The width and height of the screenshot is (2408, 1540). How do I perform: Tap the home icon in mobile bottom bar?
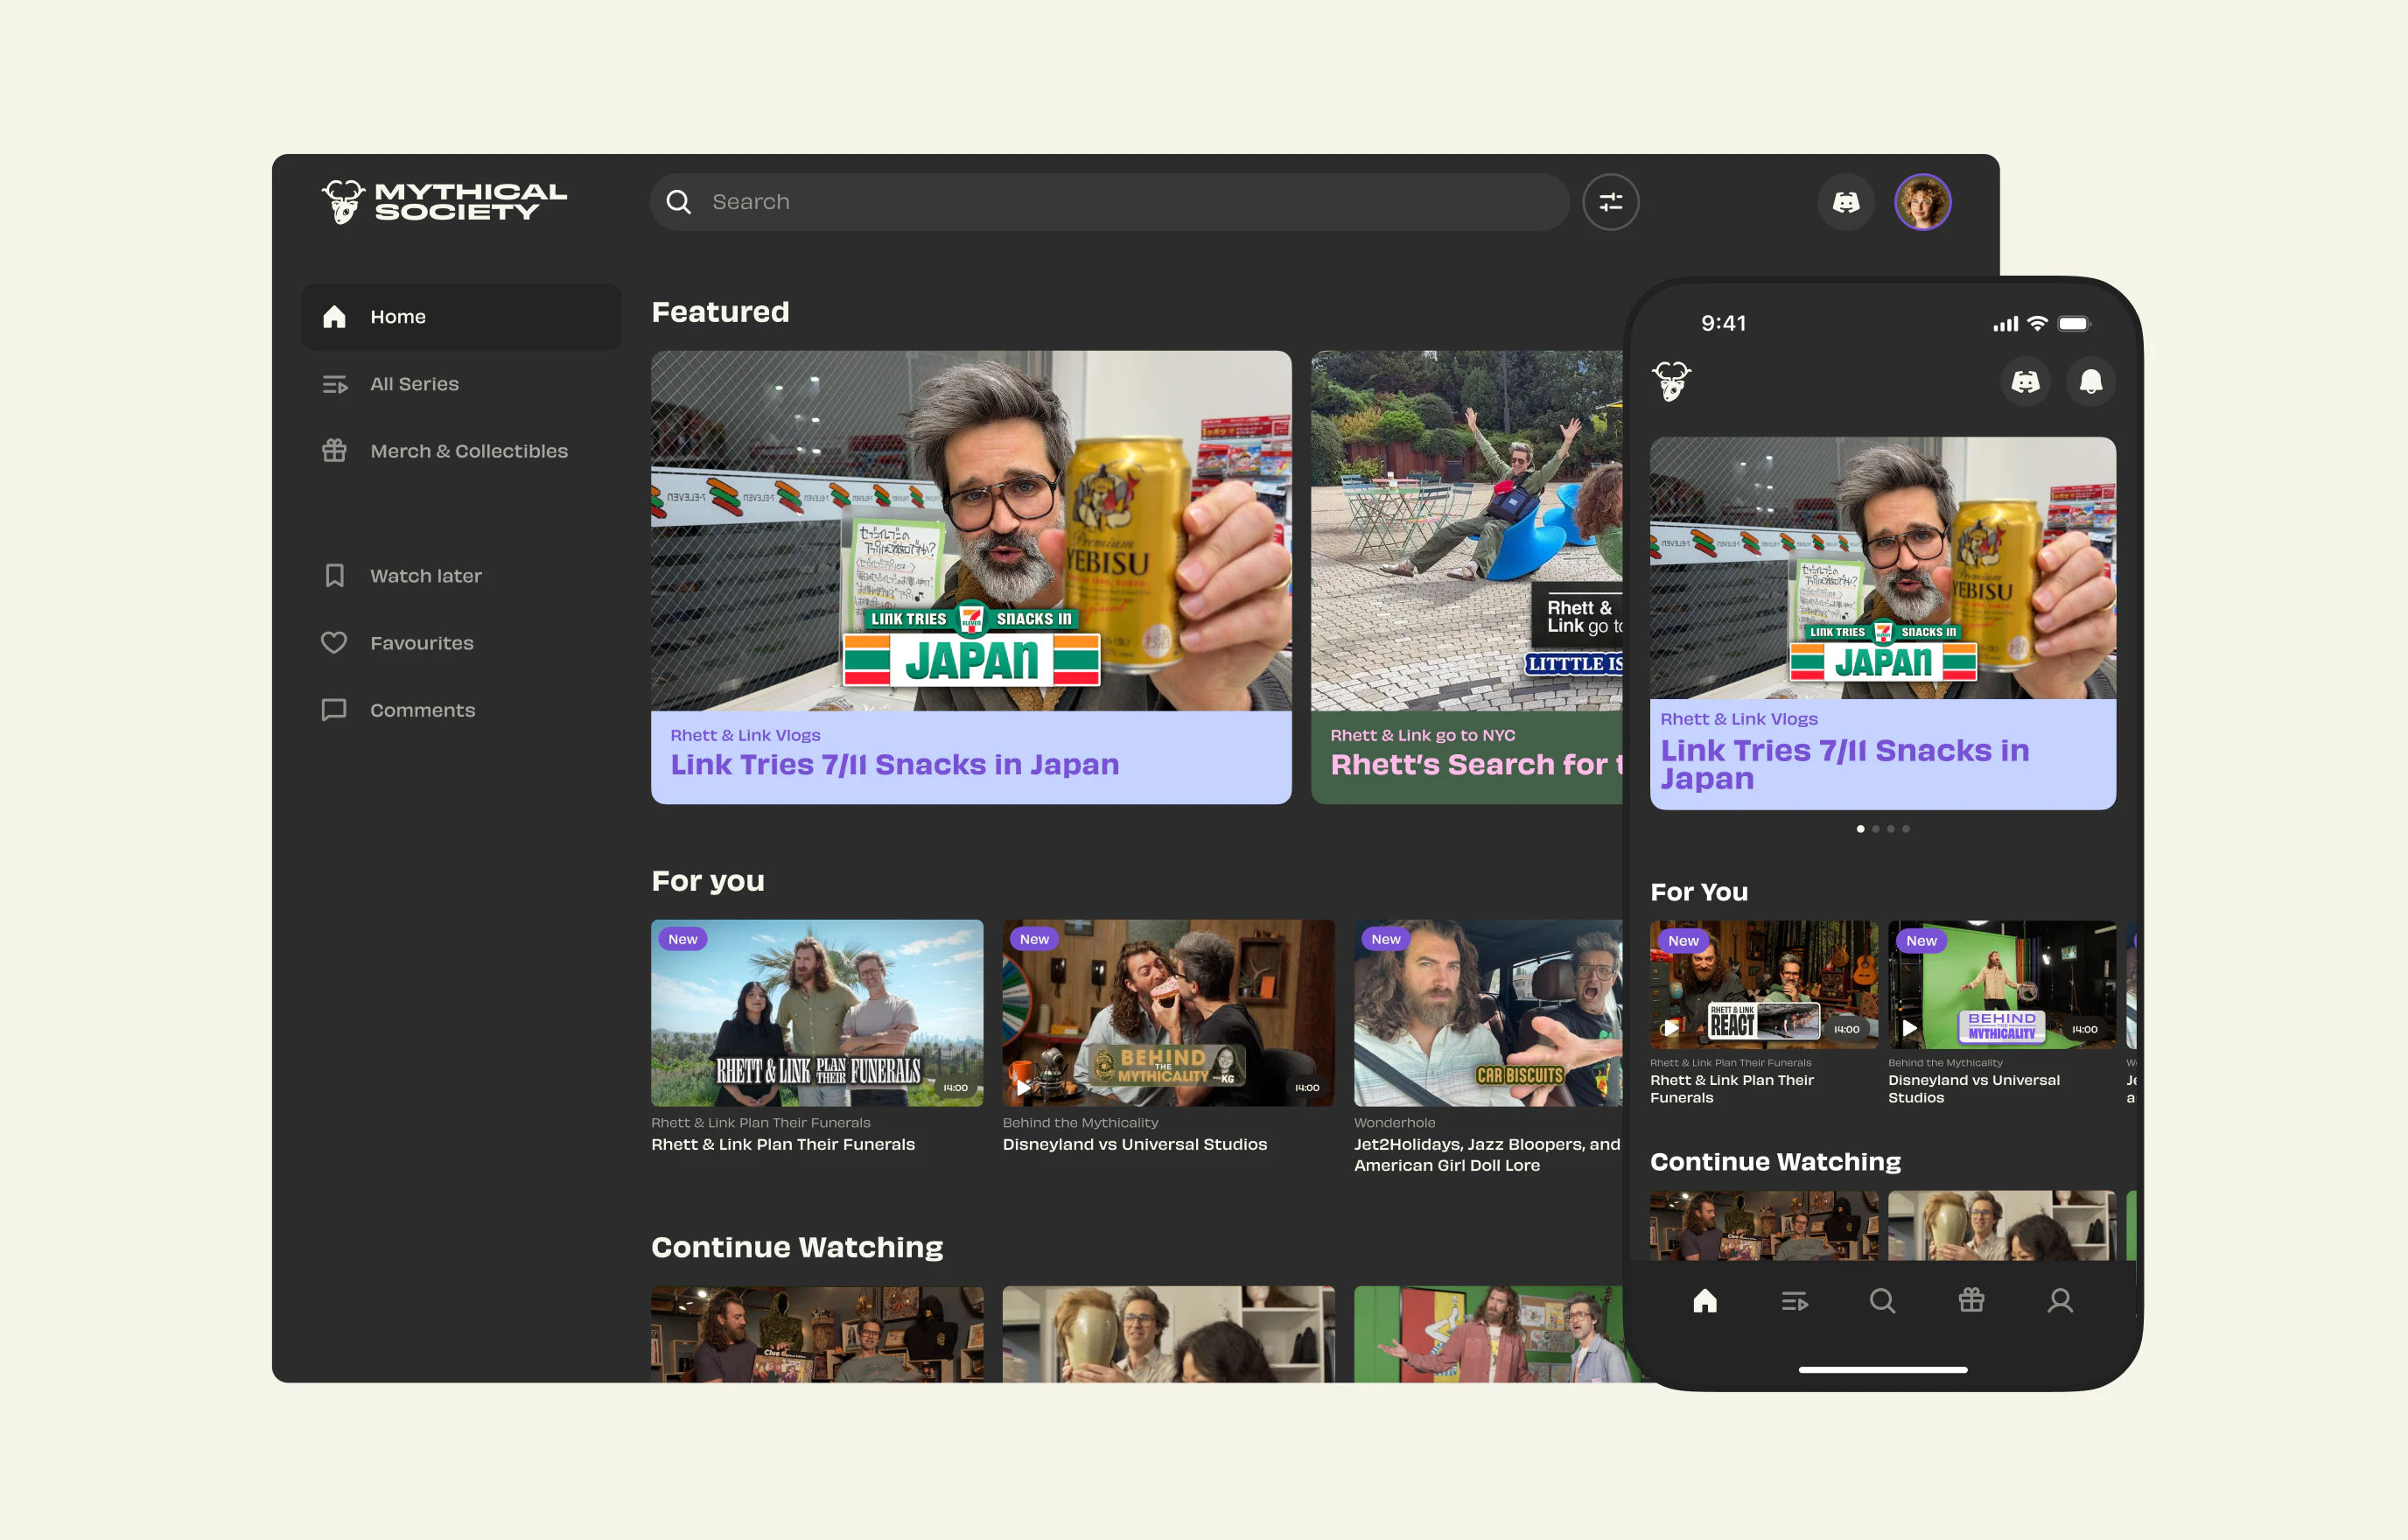tap(1705, 1301)
